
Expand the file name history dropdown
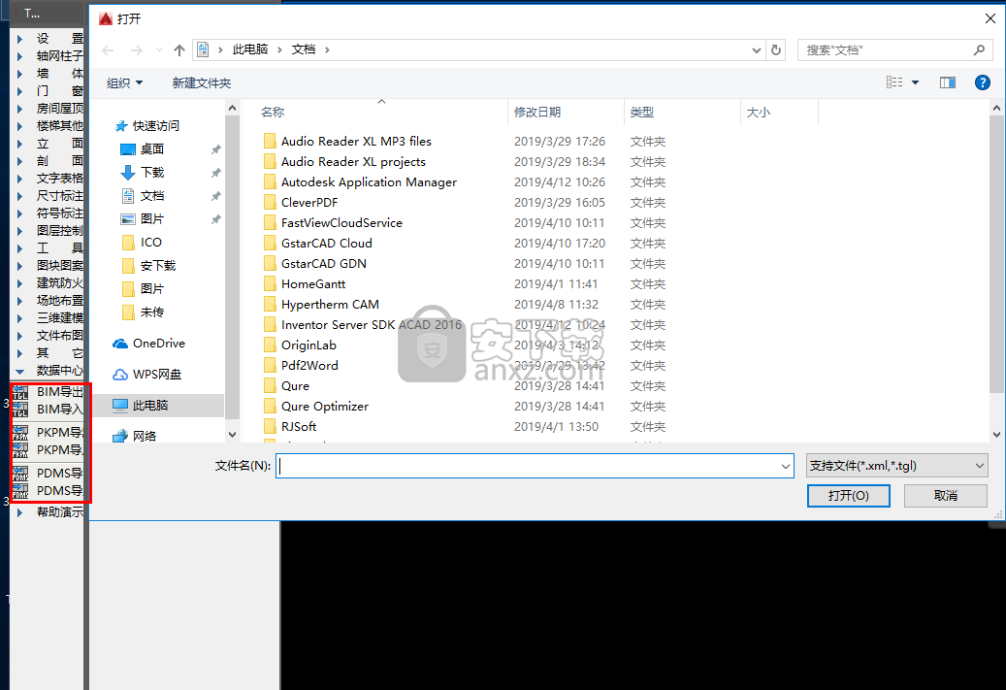785,466
